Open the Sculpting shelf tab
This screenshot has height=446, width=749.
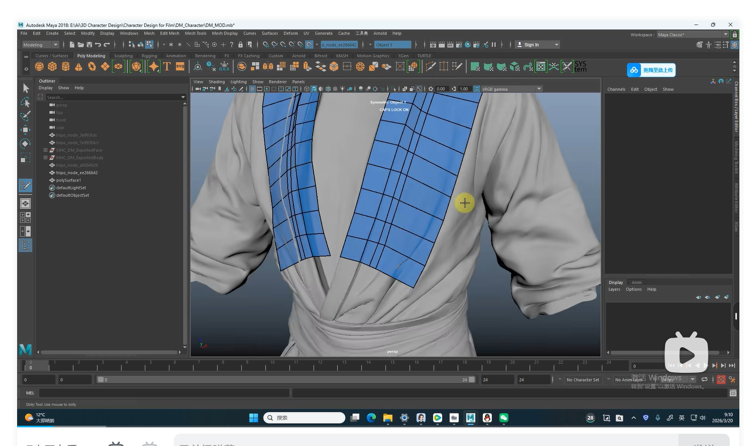[x=123, y=56]
